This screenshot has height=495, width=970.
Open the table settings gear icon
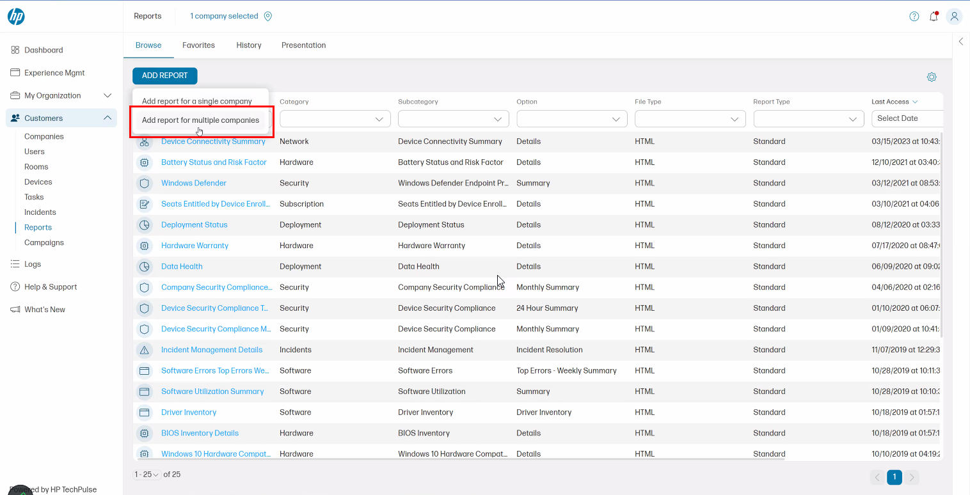[x=932, y=76]
